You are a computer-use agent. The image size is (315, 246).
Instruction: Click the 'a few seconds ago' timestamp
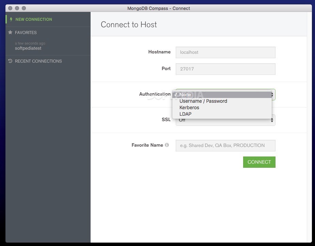[30, 43]
